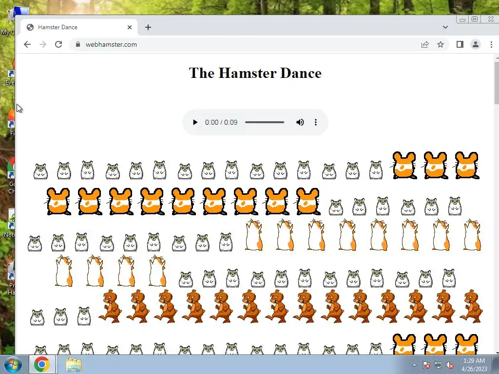Viewport: 499px width, 374px height.
Task: Expand the tab search dropdown chevron
Action: tap(445, 27)
